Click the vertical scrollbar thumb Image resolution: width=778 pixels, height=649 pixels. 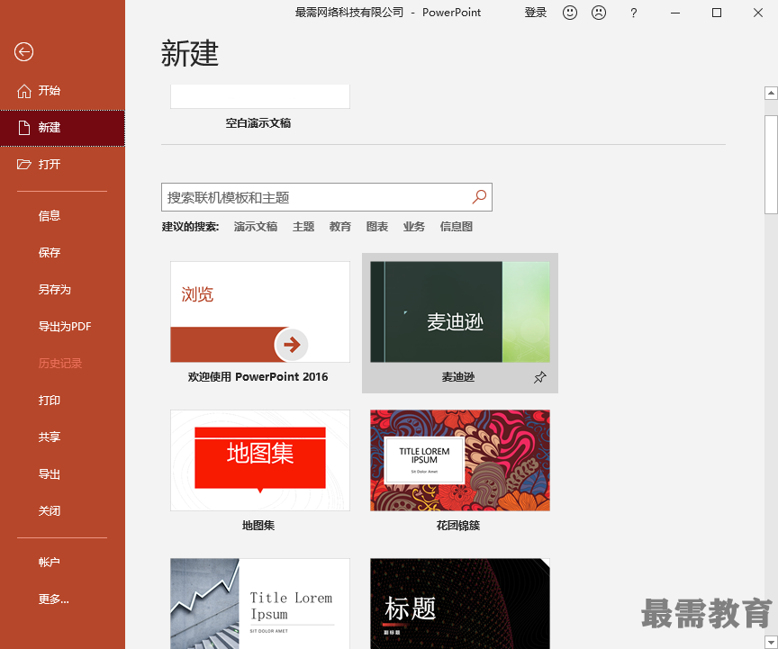771,164
